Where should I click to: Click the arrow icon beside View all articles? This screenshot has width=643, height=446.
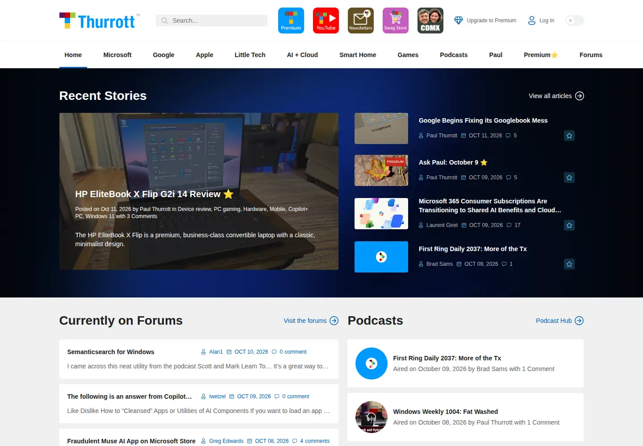[x=580, y=96]
